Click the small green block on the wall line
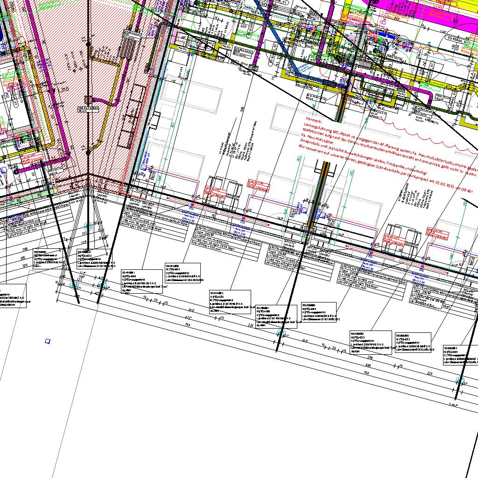 pos(304,239)
